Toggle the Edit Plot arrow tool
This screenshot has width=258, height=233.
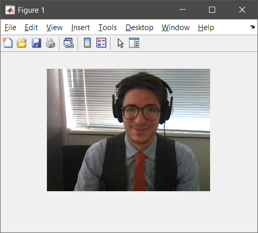[x=120, y=43]
